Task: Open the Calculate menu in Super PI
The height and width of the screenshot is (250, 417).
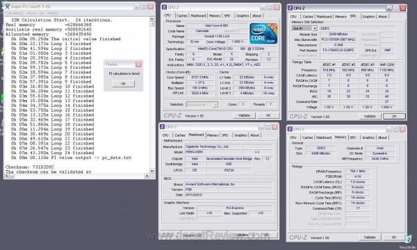Action: tap(15, 13)
